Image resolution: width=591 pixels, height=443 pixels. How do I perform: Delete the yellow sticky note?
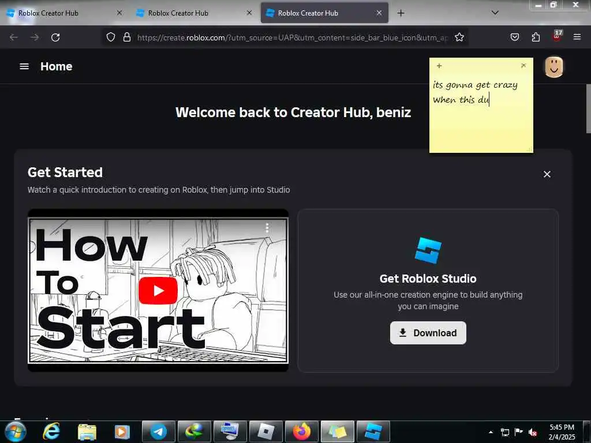(523, 66)
